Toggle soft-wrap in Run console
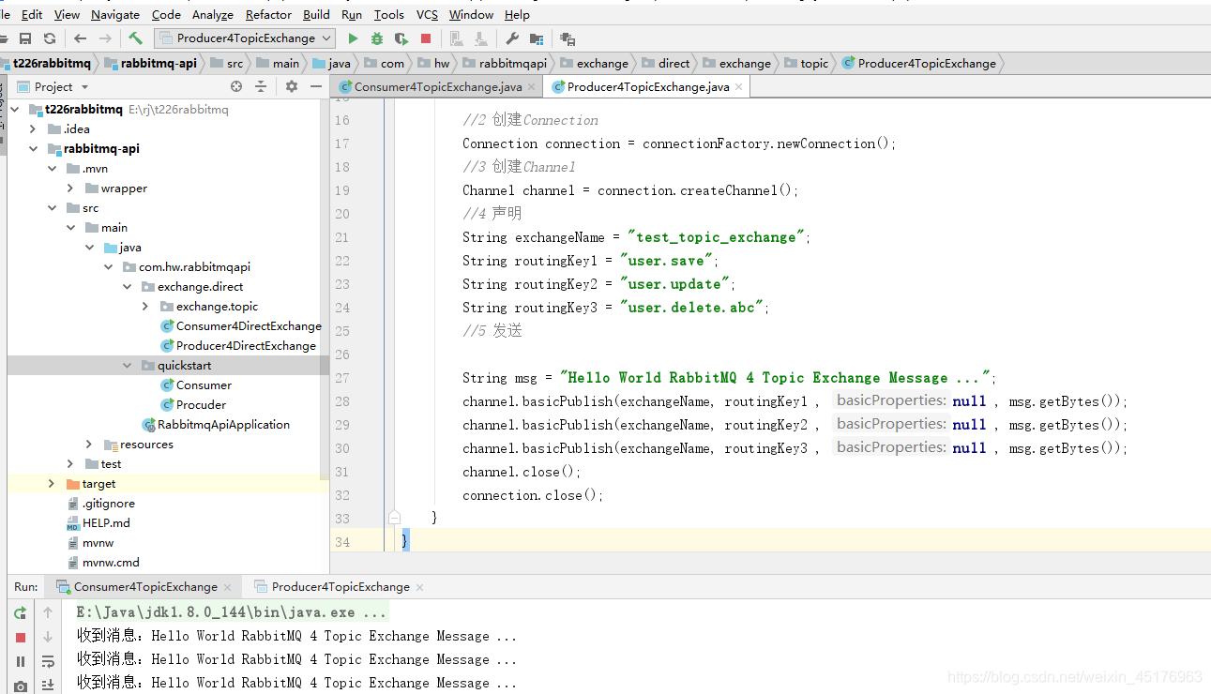Image resolution: width=1211 pixels, height=694 pixels. 48,662
